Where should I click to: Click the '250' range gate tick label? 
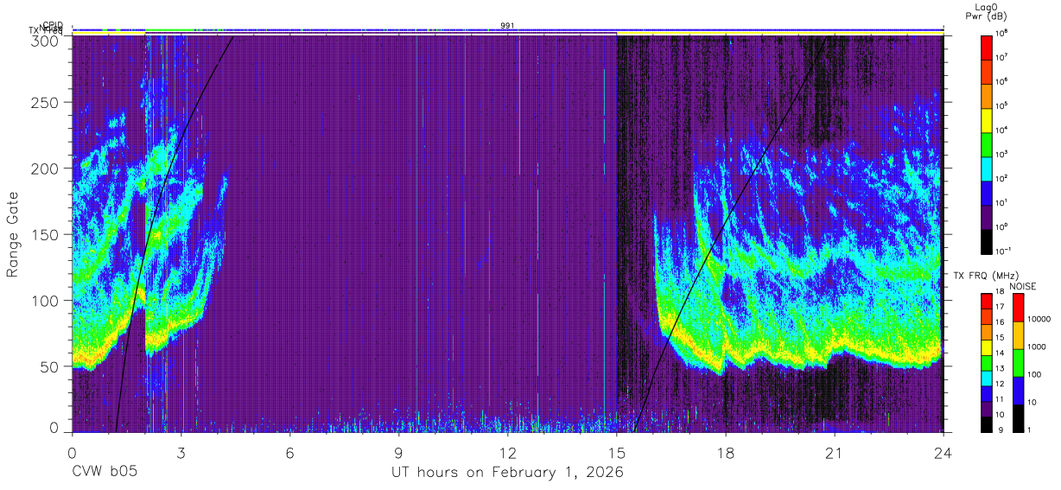pyautogui.click(x=46, y=102)
